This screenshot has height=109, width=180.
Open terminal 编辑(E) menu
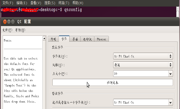coord(22,3)
